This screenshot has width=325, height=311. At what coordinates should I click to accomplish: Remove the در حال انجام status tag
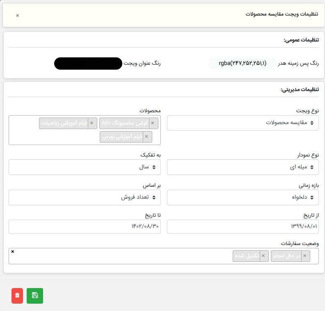[x=304, y=256]
